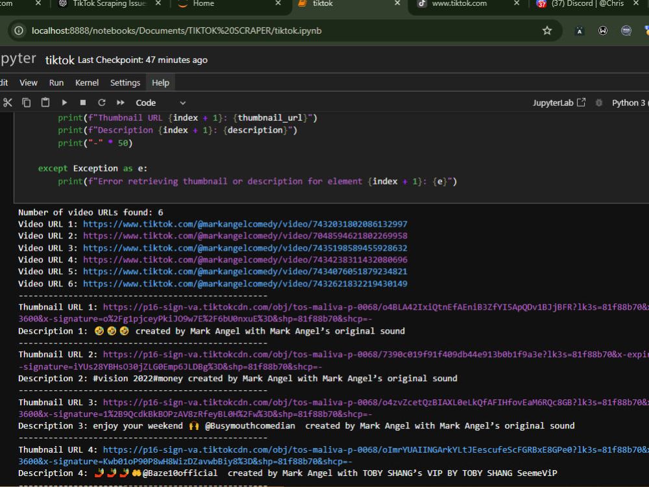Click Description 3 enjoy your weekend line
This screenshot has height=487, width=649.
[297, 426]
